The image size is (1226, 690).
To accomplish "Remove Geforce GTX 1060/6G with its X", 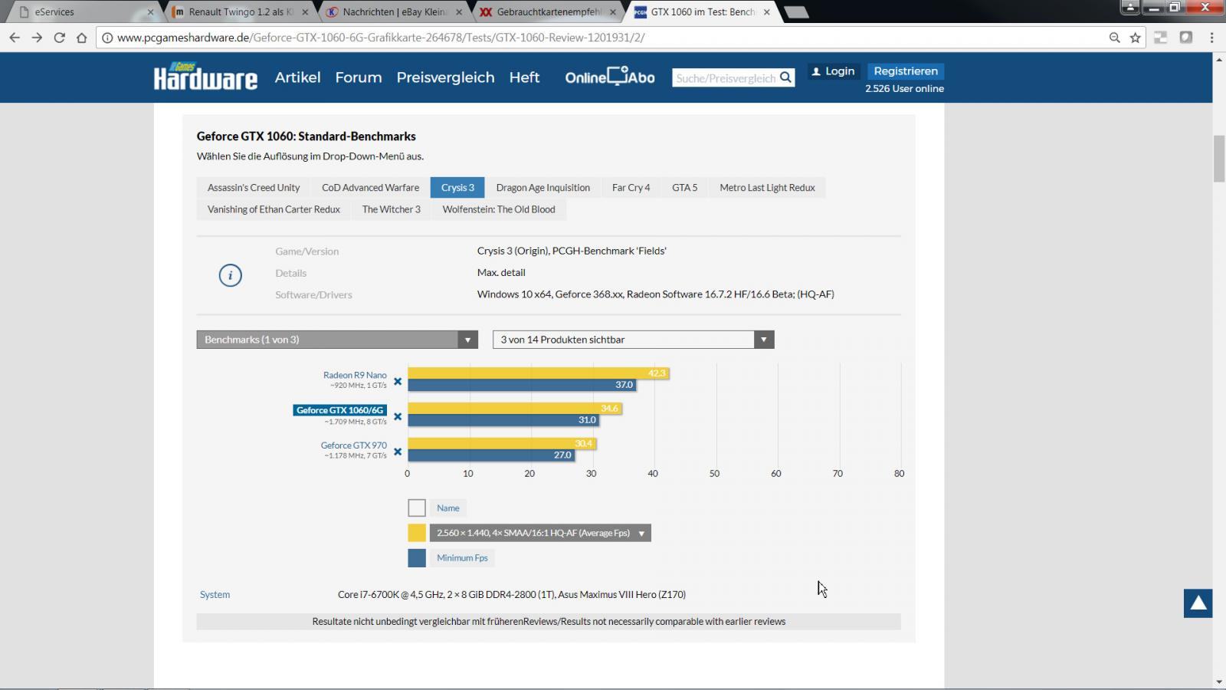I will pos(398,416).
